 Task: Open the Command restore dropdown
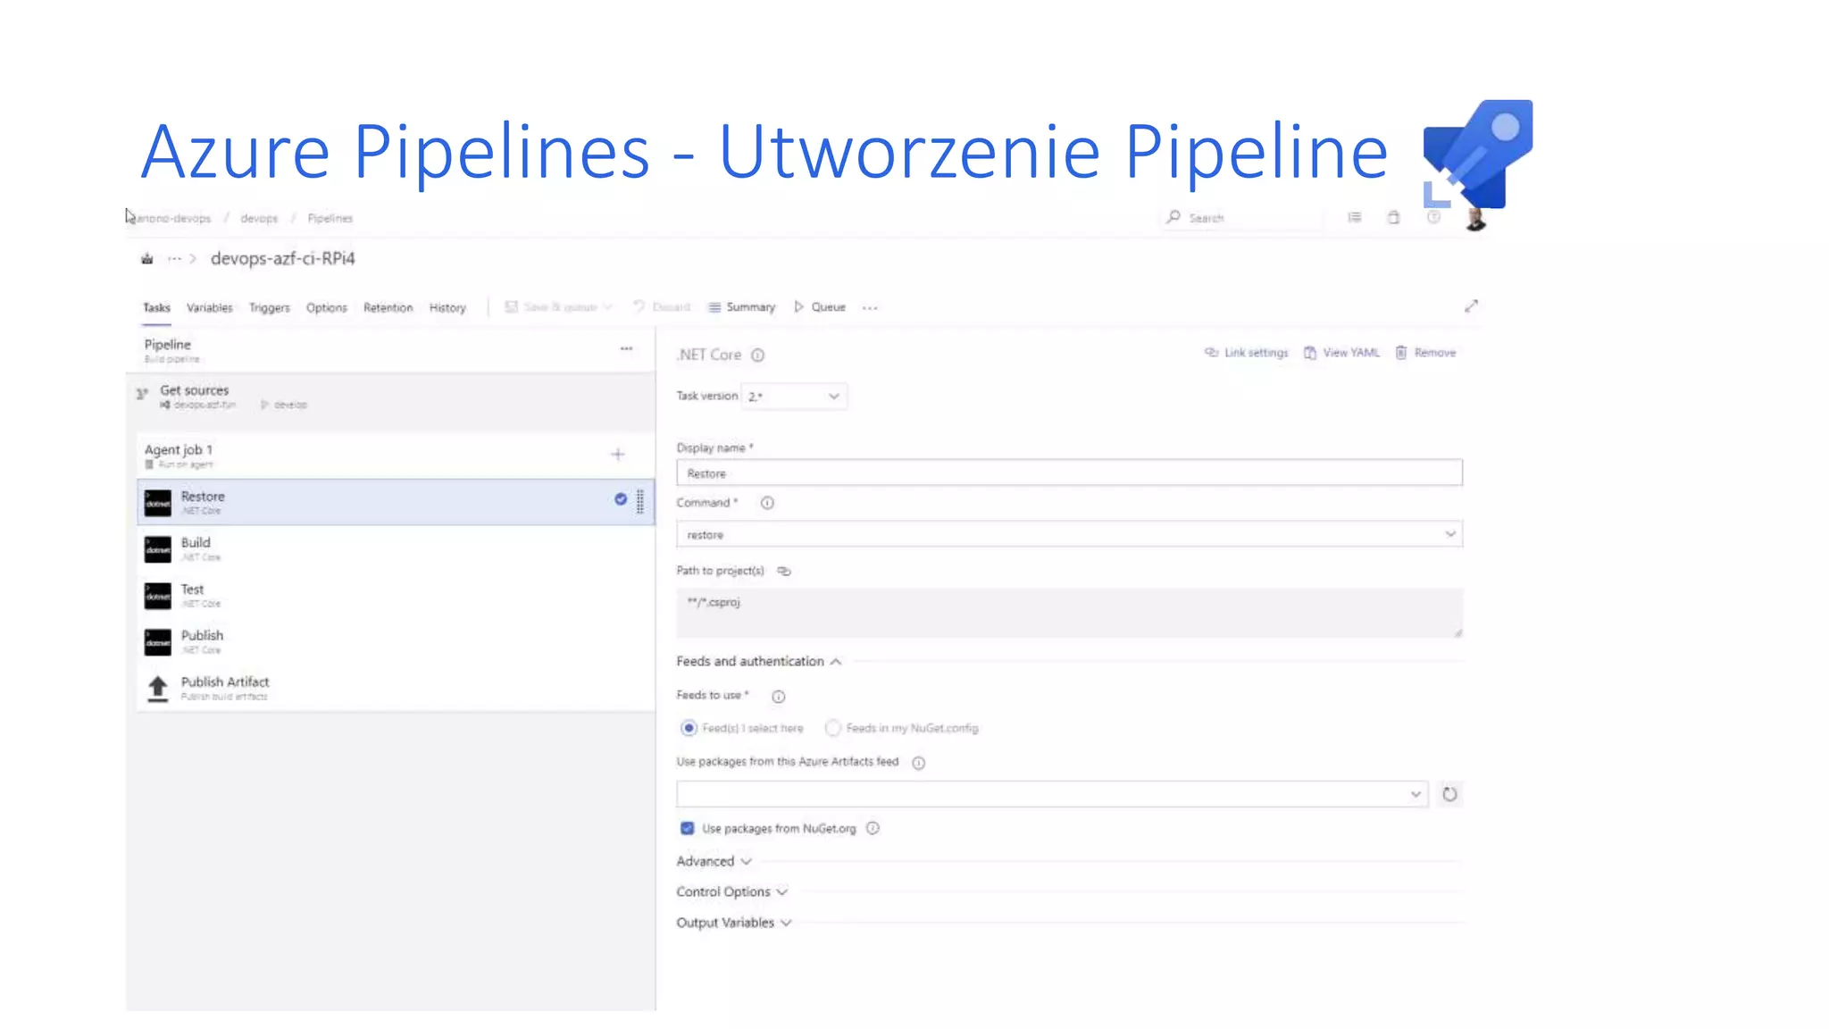click(1069, 534)
